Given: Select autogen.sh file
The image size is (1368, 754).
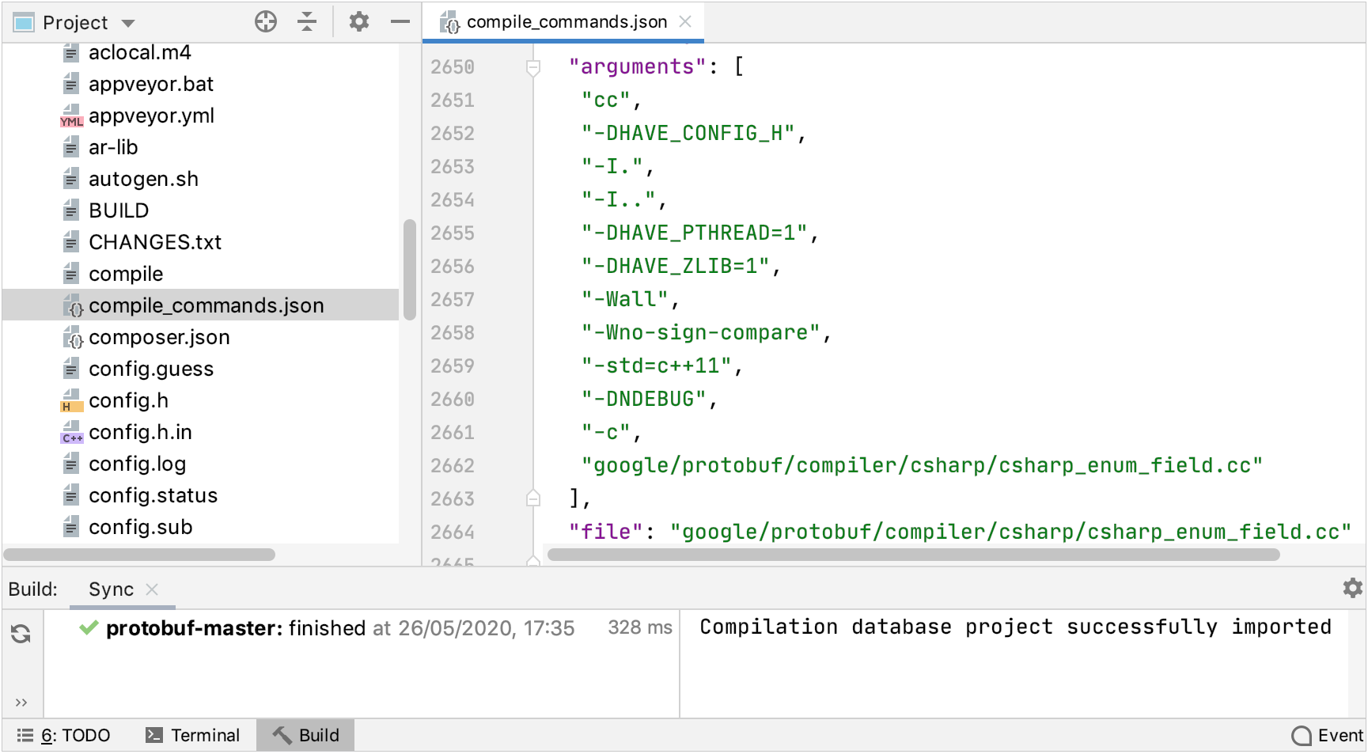Looking at the screenshot, I should tap(143, 179).
